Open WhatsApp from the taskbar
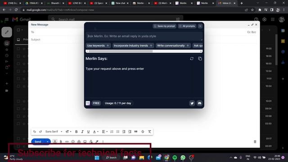The image size is (288, 162). coord(183,157)
